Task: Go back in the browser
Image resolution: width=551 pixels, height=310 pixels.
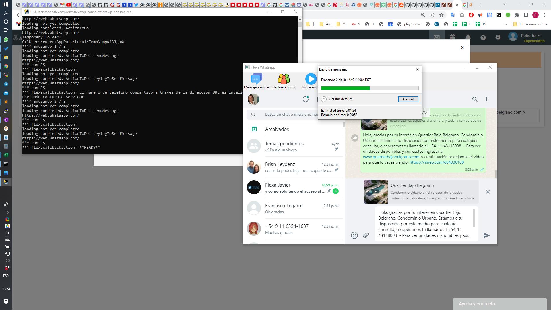Action: [x=19, y=15]
